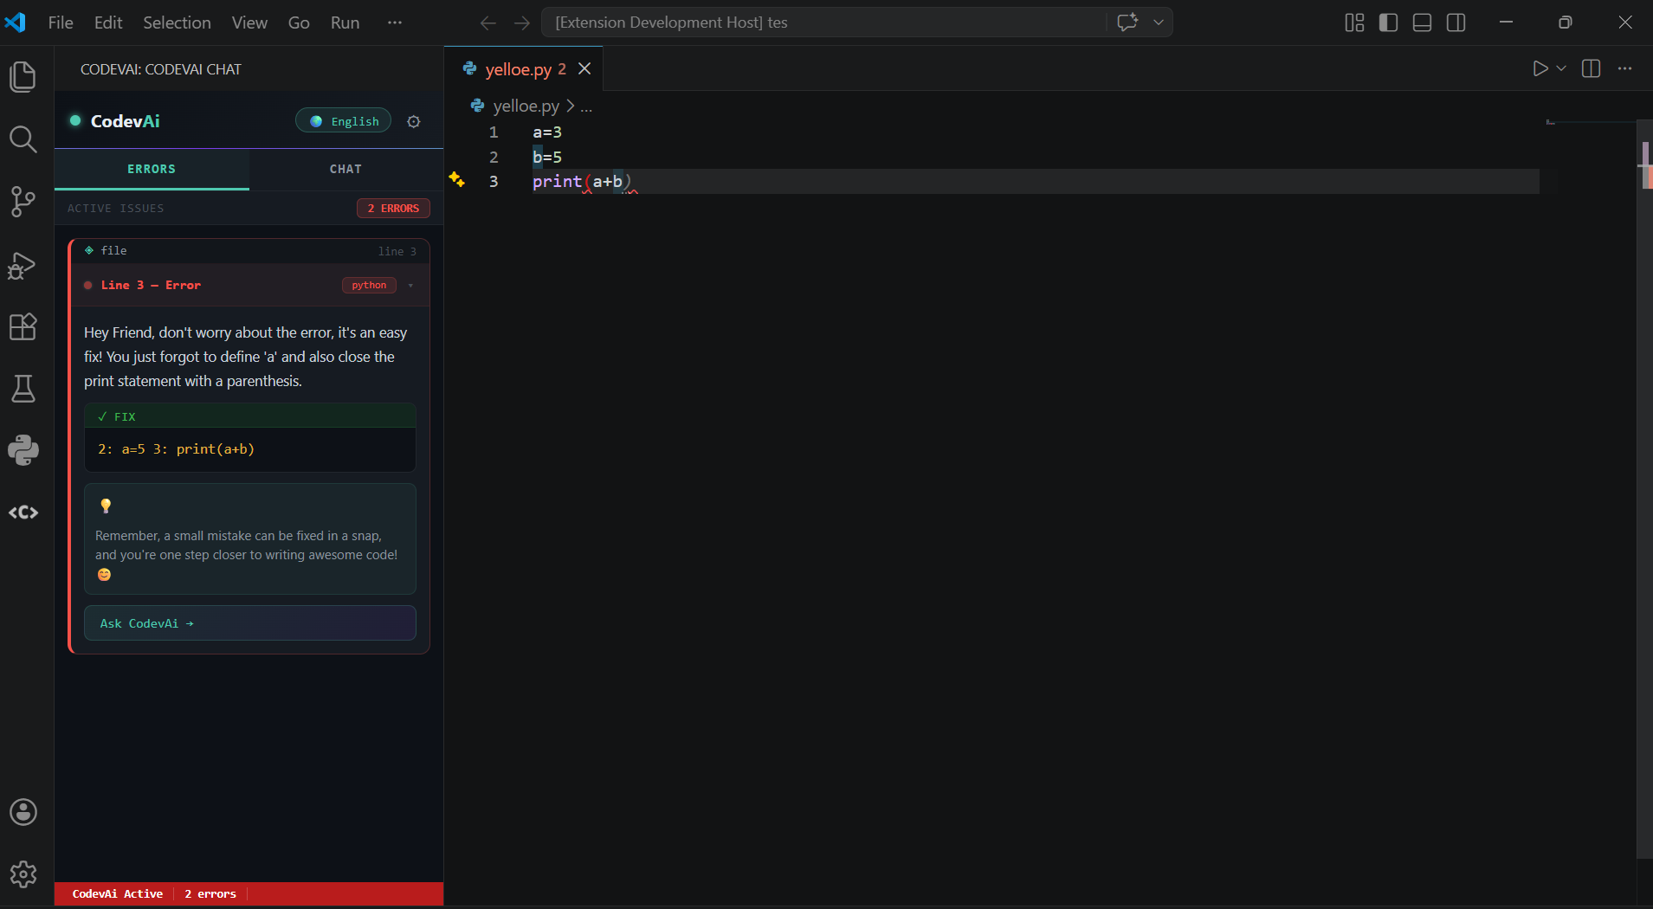Viewport: 1653px width, 909px height.
Task: Click the 'CodevAi Active' status text
Action: pos(117,893)
